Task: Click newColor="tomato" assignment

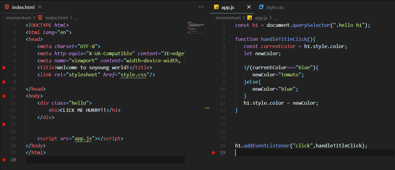Action: [278, 75]
